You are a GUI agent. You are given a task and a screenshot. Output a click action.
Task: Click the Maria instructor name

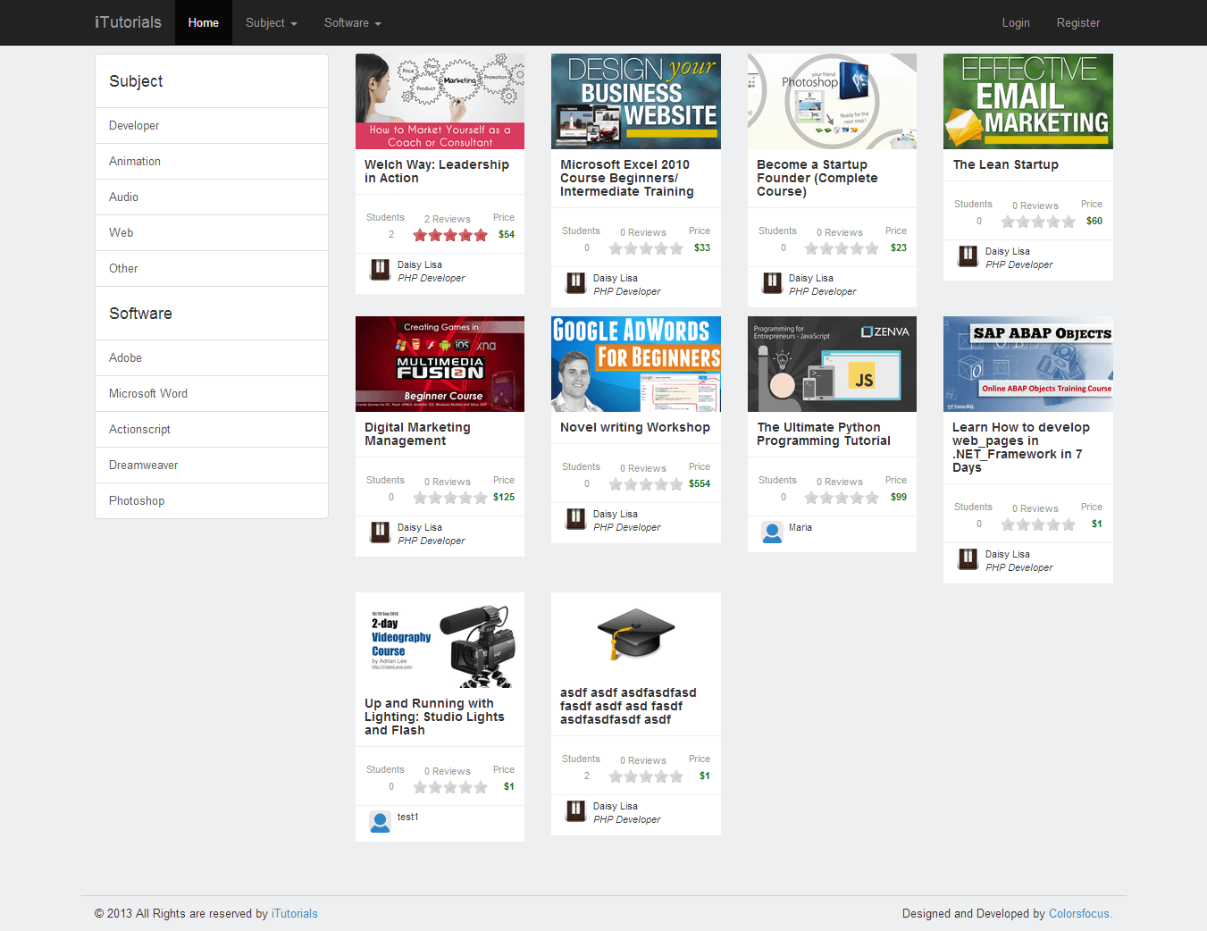tap(800, 527)
